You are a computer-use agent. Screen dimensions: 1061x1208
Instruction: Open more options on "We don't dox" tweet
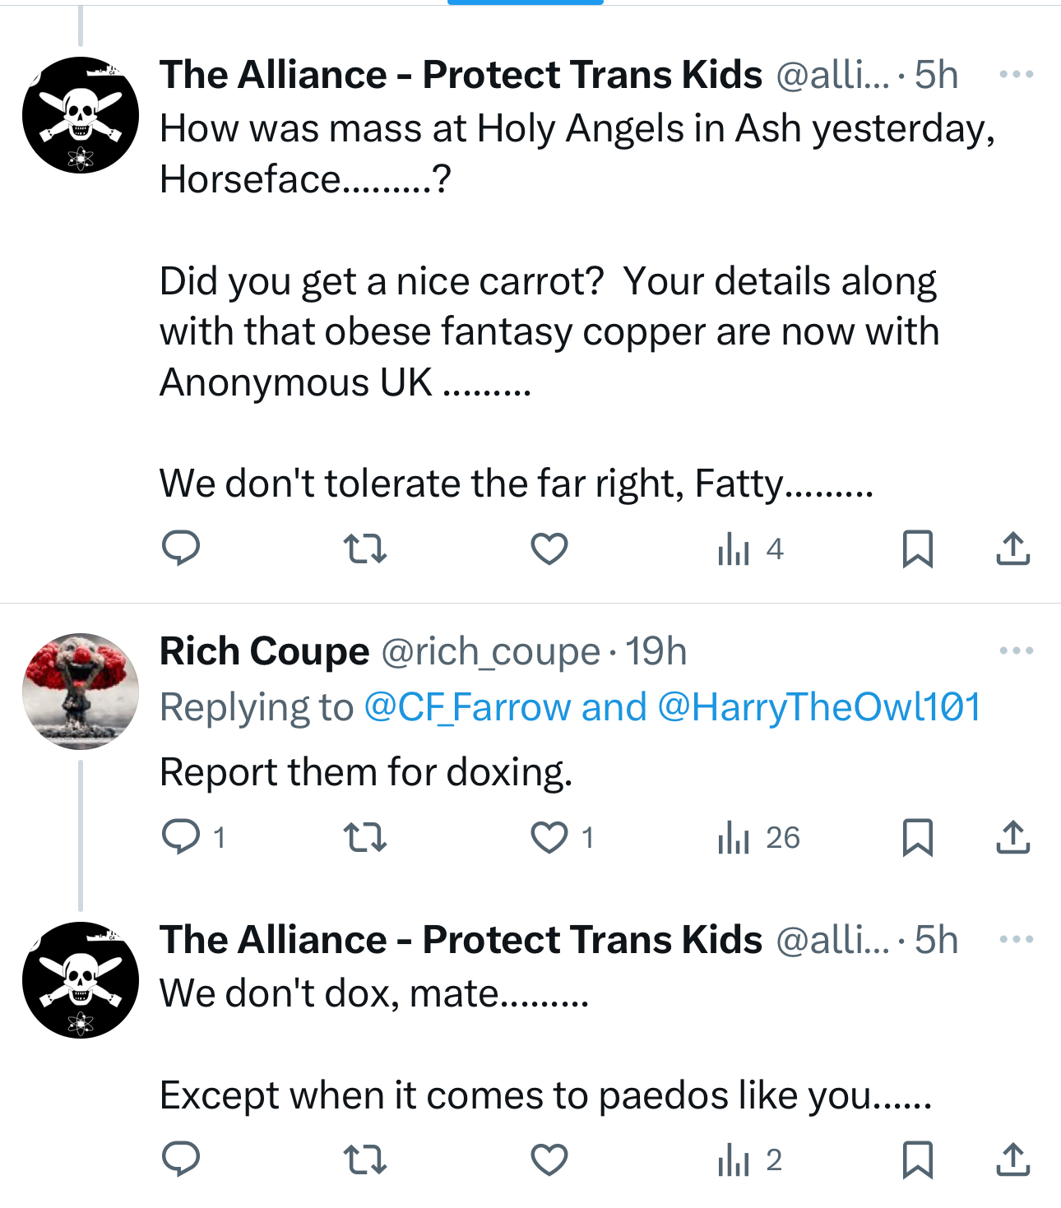coord(1016,940)
